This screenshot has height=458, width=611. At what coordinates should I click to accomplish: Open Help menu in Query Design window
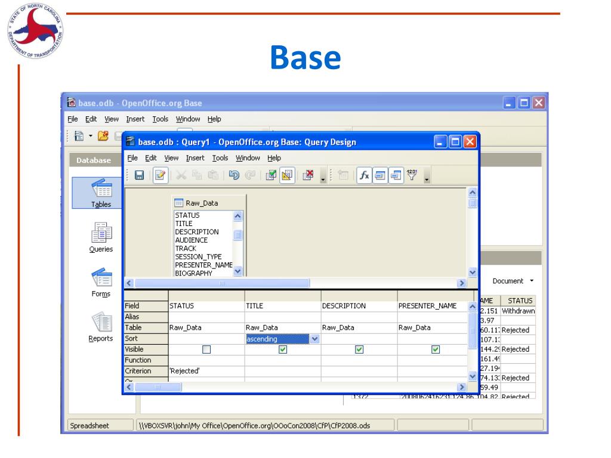pyautogui.click(x=274, y=157)
